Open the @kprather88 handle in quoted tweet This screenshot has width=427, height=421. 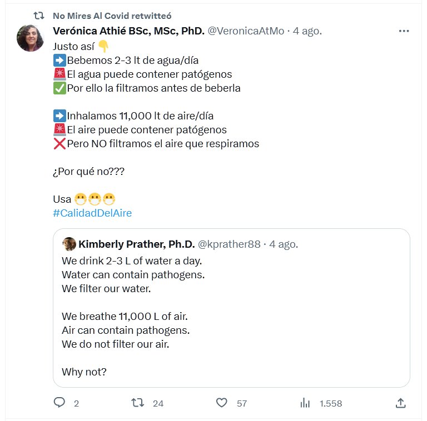(229, 244)
